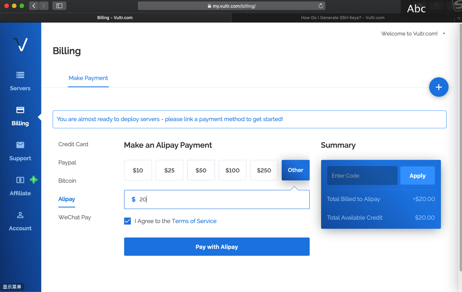Viewport: 462px width, 292px height.
Task: Select WeChat Pay payment method
Action: coord(75,217)
